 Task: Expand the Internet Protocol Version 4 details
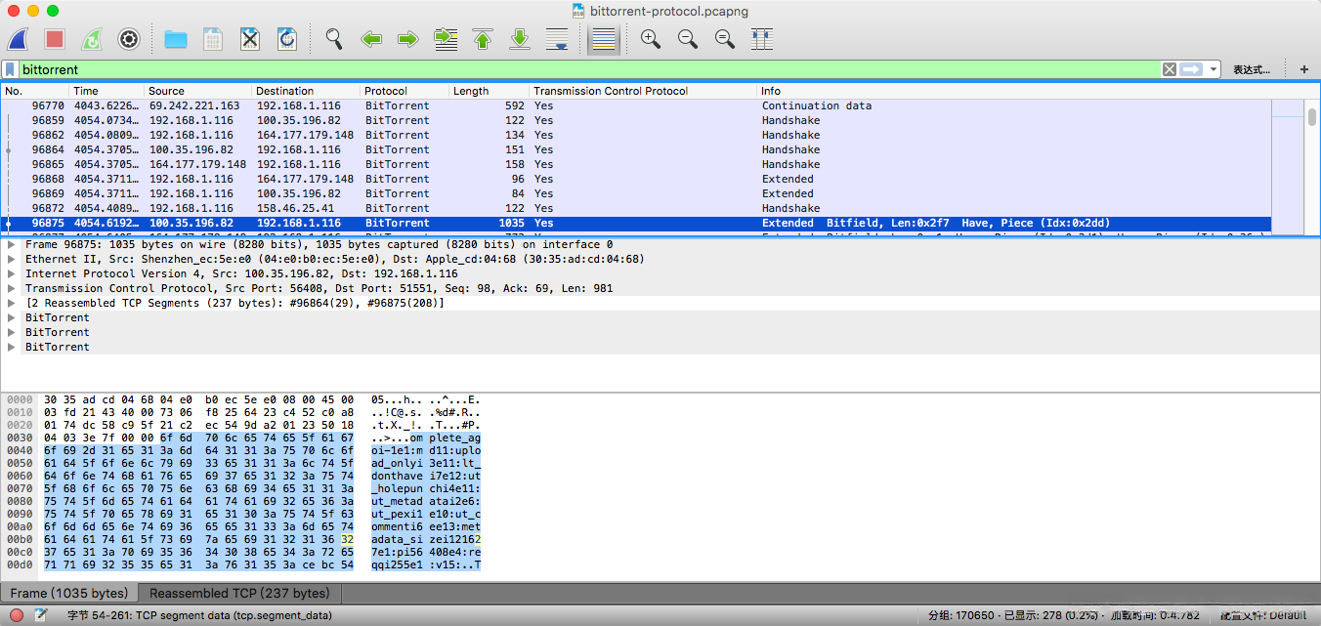click(11, 274)
